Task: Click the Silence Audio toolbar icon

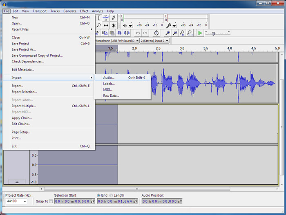Action: point(127,33)
